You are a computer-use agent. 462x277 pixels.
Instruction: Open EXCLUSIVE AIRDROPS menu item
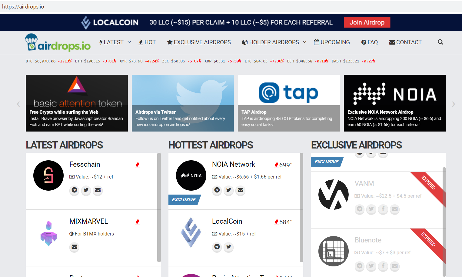(199, 42)
